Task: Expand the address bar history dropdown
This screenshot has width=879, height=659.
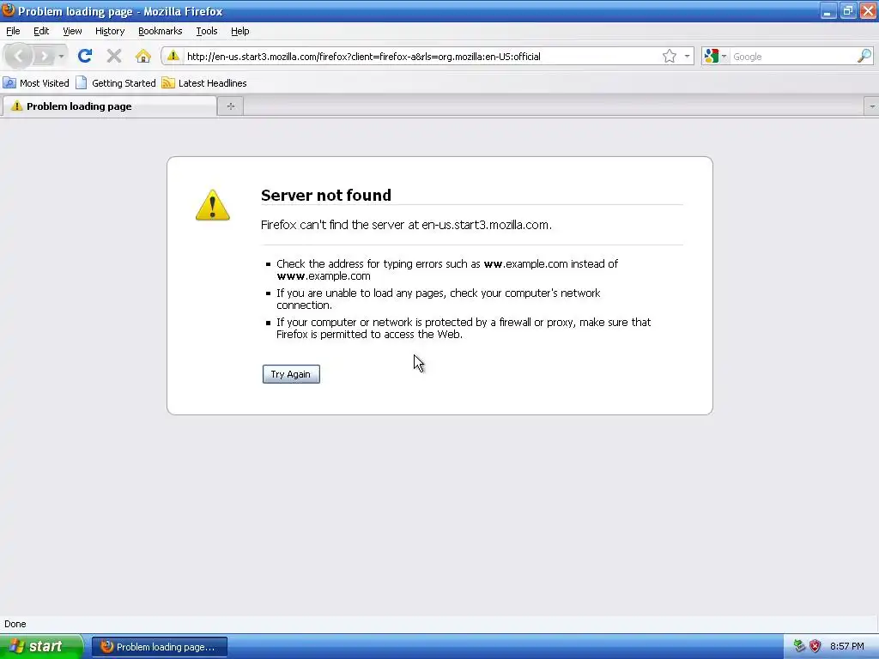Action: (687, 56)
